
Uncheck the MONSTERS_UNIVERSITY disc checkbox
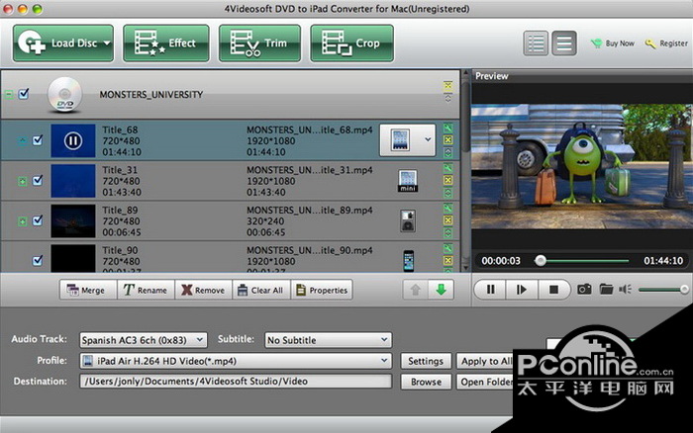[25, 95]
